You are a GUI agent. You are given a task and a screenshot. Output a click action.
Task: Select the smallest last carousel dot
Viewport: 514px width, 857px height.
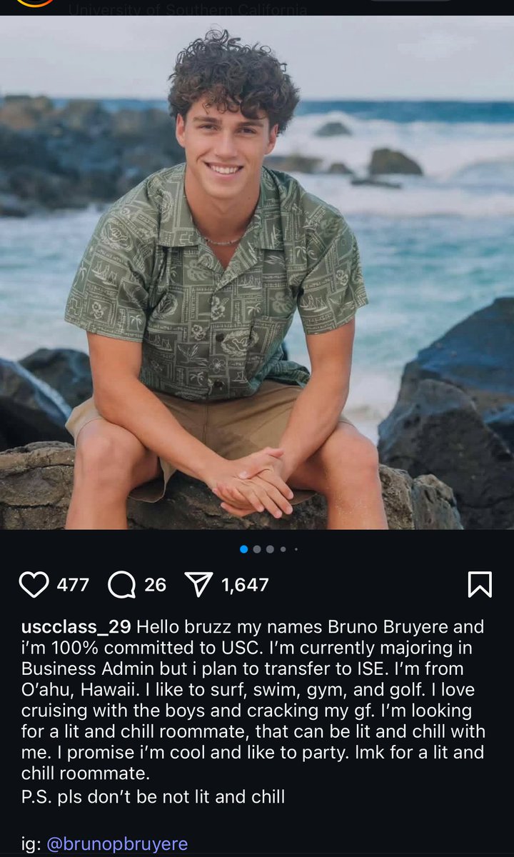[296, 549]
